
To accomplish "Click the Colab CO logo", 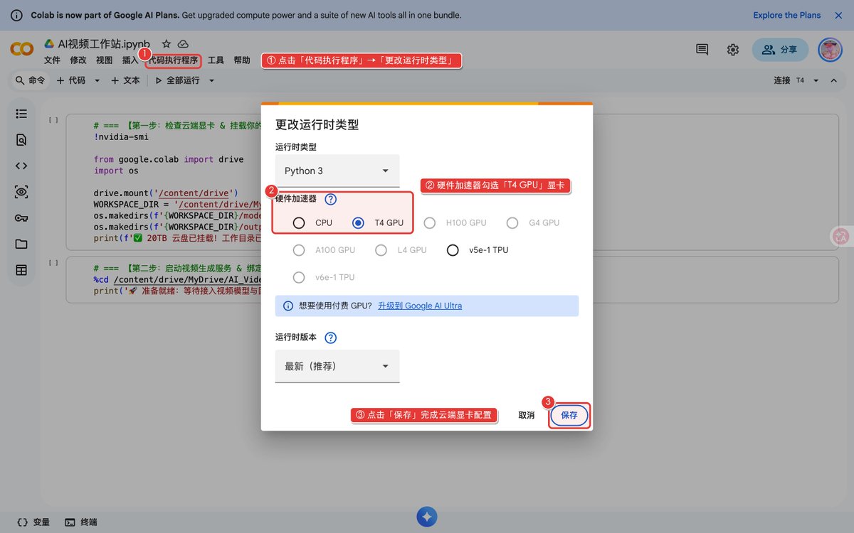I will (x=21, y=49).
